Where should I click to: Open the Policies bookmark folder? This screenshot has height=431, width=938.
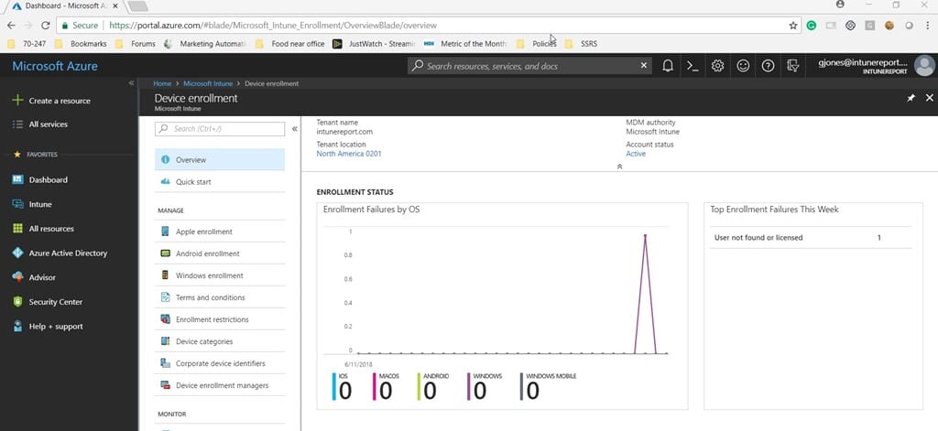538,44
